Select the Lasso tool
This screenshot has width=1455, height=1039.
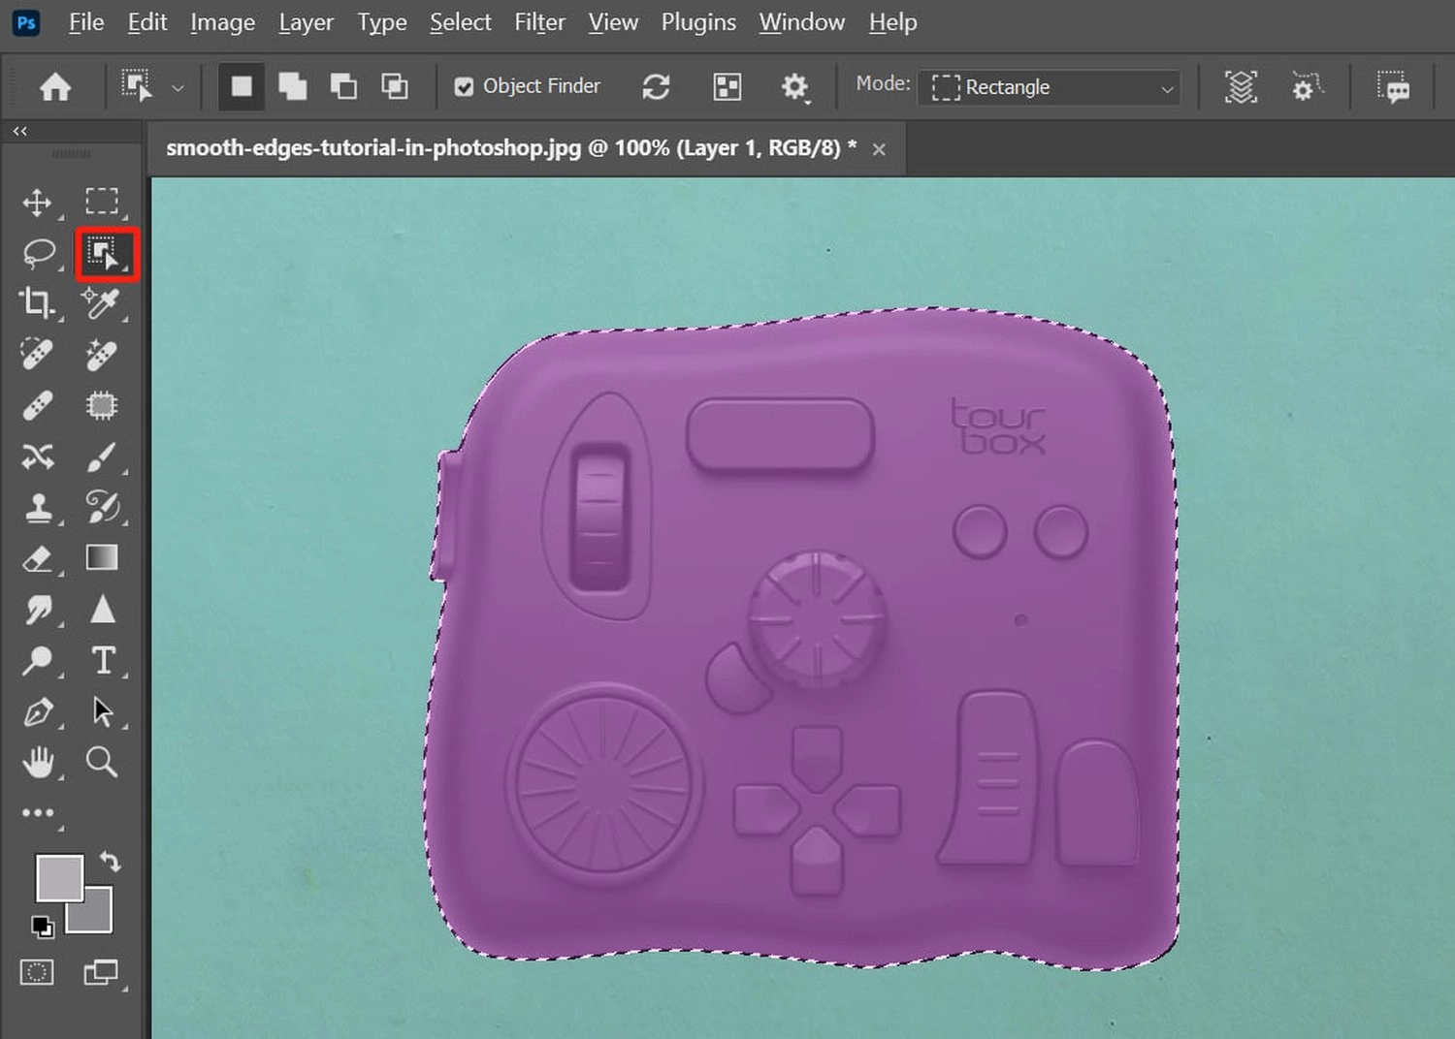[x=39, y=253]
